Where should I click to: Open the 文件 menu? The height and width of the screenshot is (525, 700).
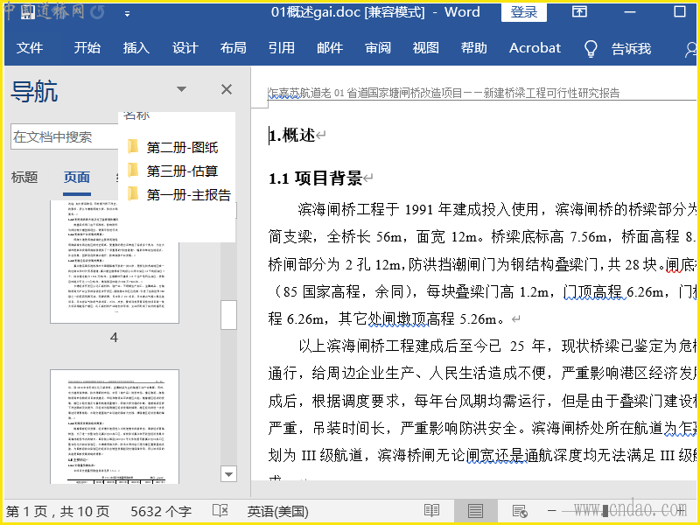click(29, 48)
